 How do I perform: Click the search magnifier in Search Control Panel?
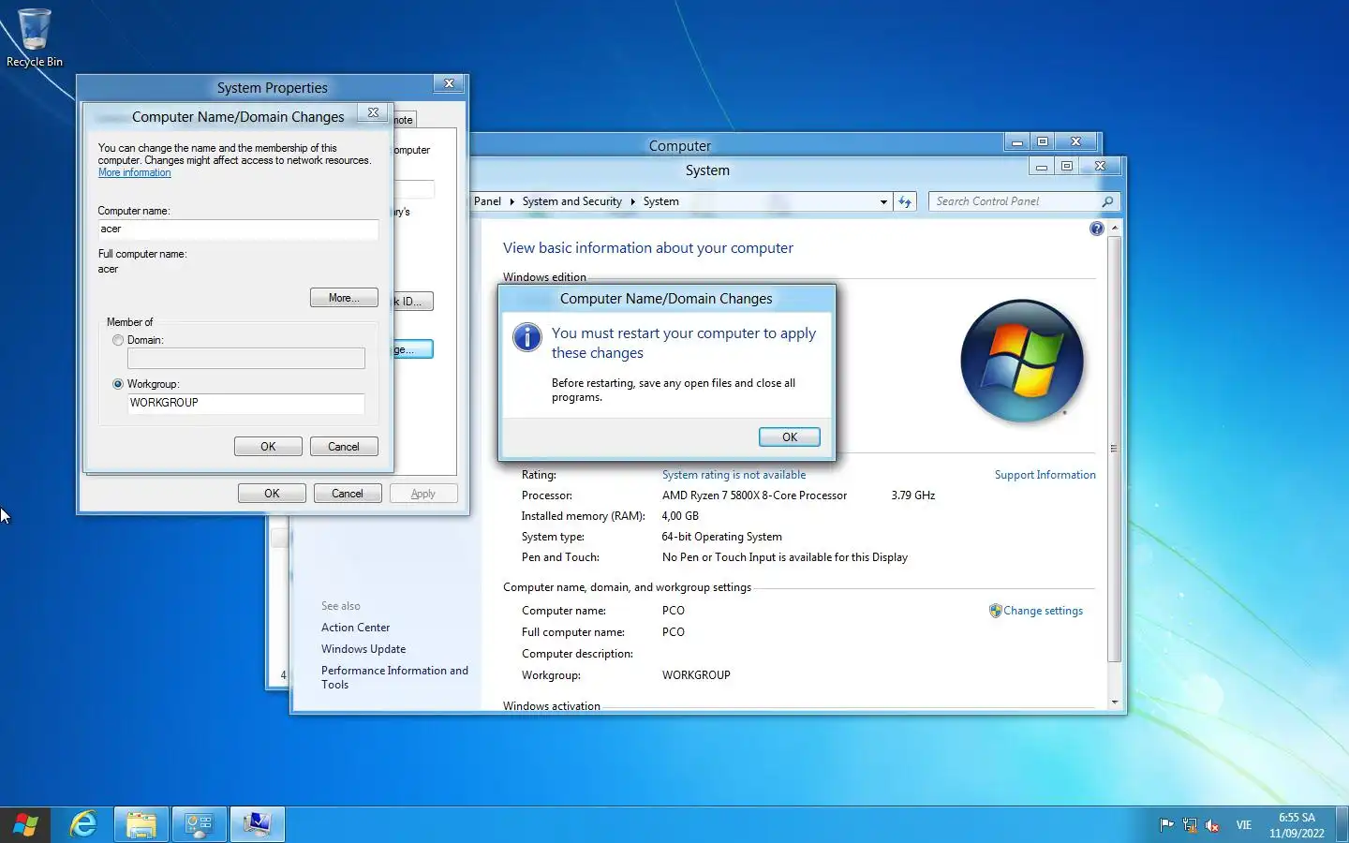point(1107,201)
